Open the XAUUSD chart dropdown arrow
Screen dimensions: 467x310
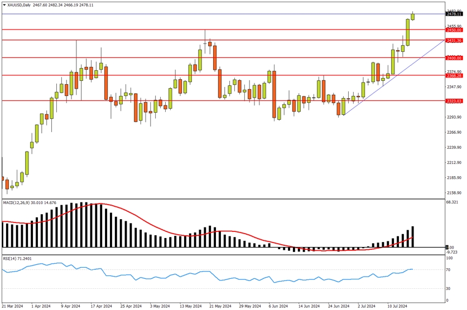(4, 4)
